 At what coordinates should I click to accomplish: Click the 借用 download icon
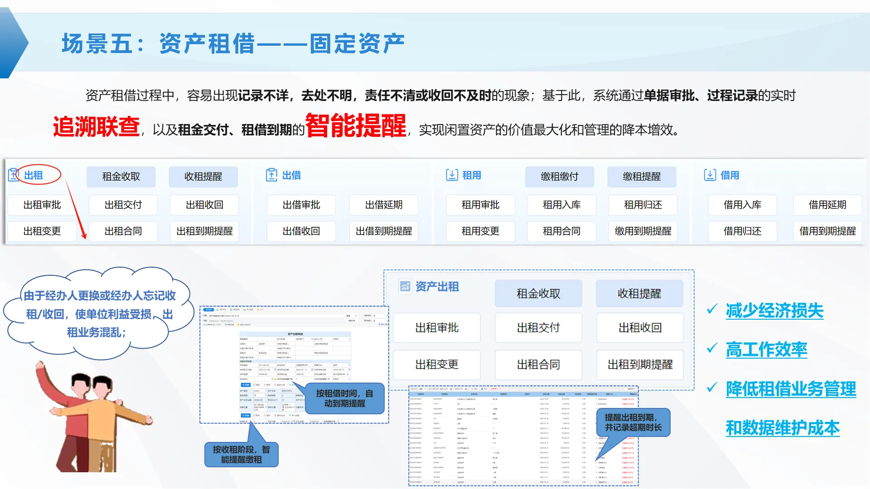(x=710, y=175)
